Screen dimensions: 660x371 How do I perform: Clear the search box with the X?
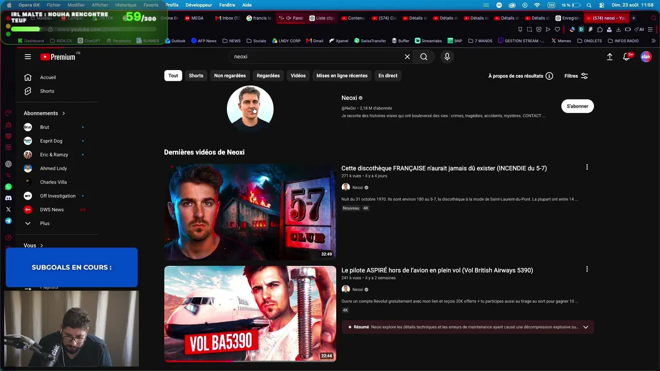click(x=407, y=57)
